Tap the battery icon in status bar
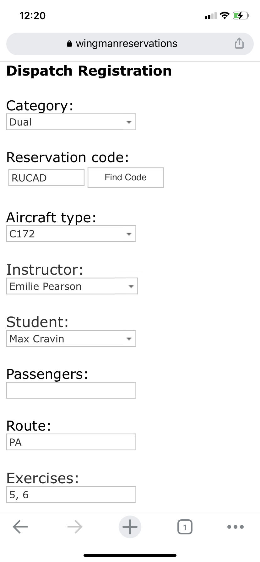260x562 pixels. click(x=241, y=15)
